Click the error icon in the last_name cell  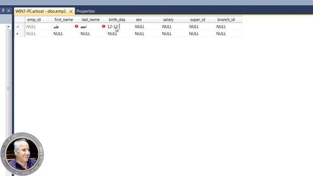(104, 26)
